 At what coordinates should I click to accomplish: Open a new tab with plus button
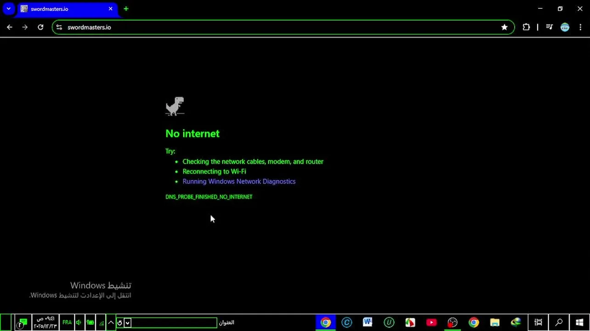(126, 9)
